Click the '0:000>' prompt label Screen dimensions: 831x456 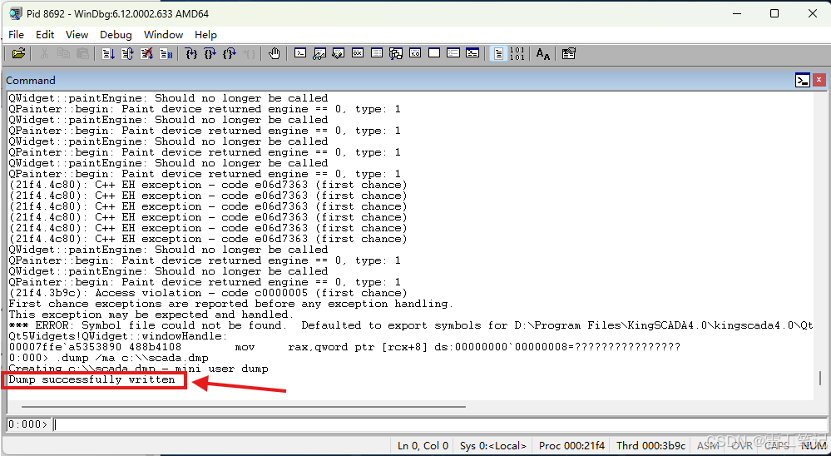pos(27,424)
